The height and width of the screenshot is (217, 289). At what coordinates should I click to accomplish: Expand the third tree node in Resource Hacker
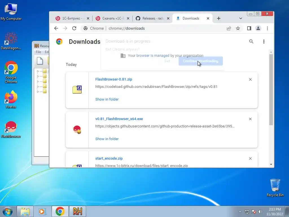pos(38,81)
